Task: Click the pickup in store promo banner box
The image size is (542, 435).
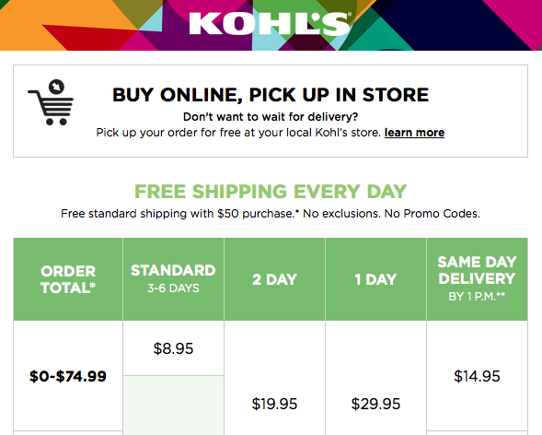Action: pos(271,111)
